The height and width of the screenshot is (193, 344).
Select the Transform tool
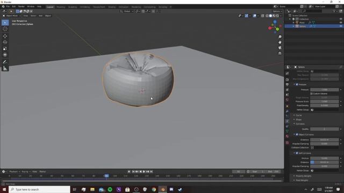pos(5,55)
